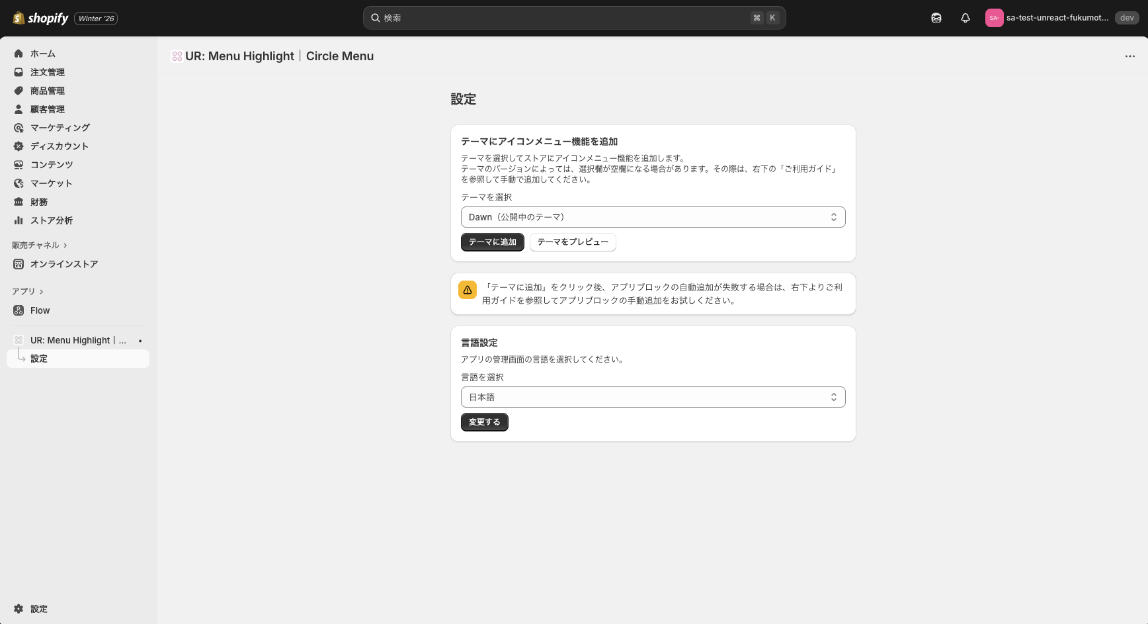Open the notifications bell
This screenshot has width=1148, height=624.
[x=965, y=18]
